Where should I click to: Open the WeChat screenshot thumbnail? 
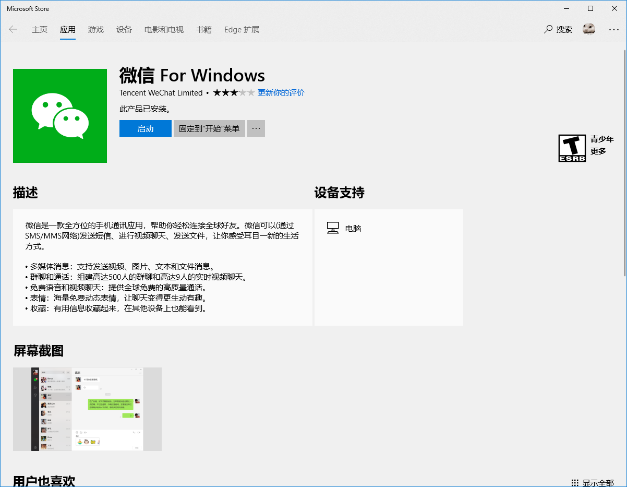click(x=87, y=409)
